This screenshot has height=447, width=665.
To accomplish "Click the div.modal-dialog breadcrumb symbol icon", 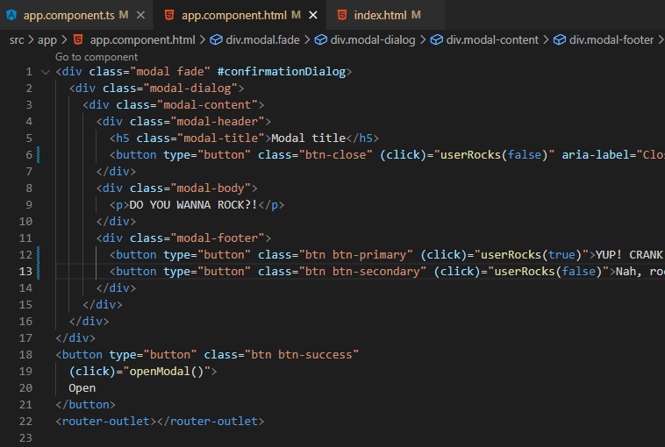I will click(321, 39).
